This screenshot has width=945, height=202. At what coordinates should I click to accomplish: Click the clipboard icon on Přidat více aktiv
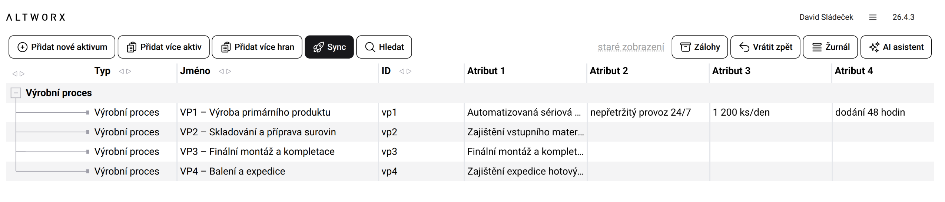click(x=132, y=47)
